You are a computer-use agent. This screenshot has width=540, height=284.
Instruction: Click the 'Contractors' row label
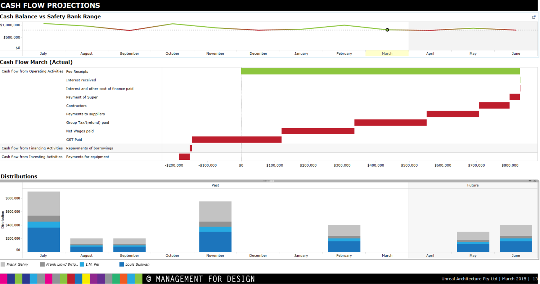76,106
